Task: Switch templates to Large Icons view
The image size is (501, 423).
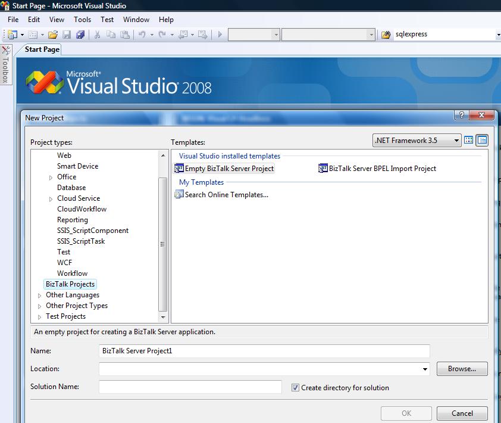Action: pyautogui.click(x=468, y=140)
